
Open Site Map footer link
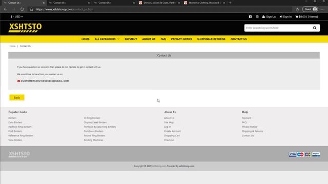click(169, 123)
